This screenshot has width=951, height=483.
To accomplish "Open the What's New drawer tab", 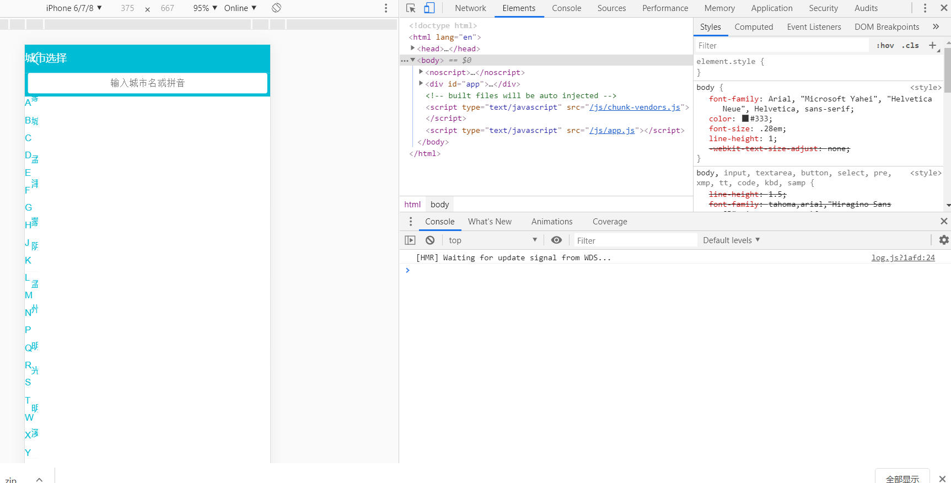I will coord(490,221).
